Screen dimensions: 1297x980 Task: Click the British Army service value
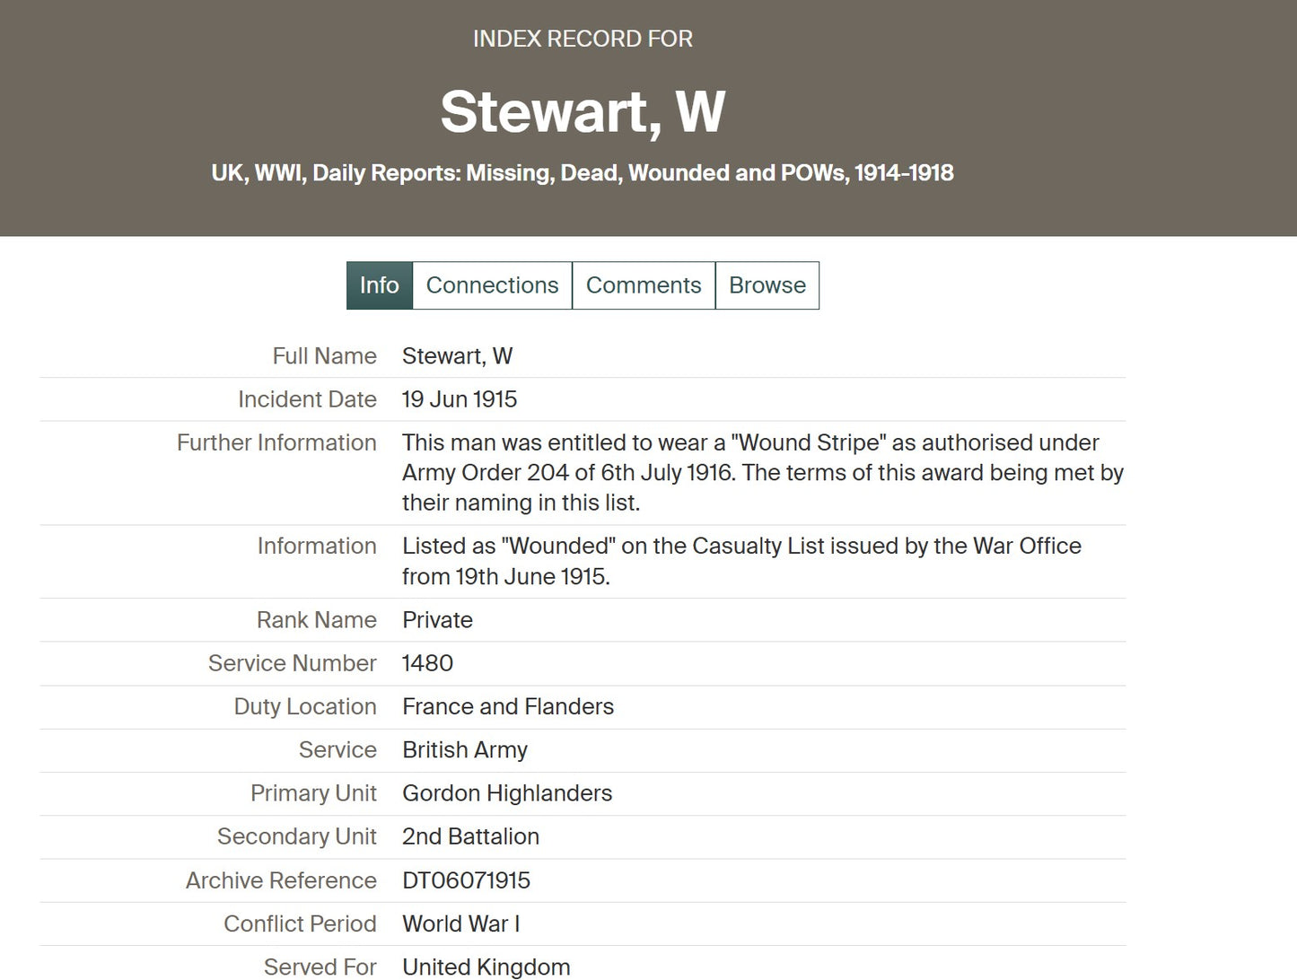[x=465, y=750]
